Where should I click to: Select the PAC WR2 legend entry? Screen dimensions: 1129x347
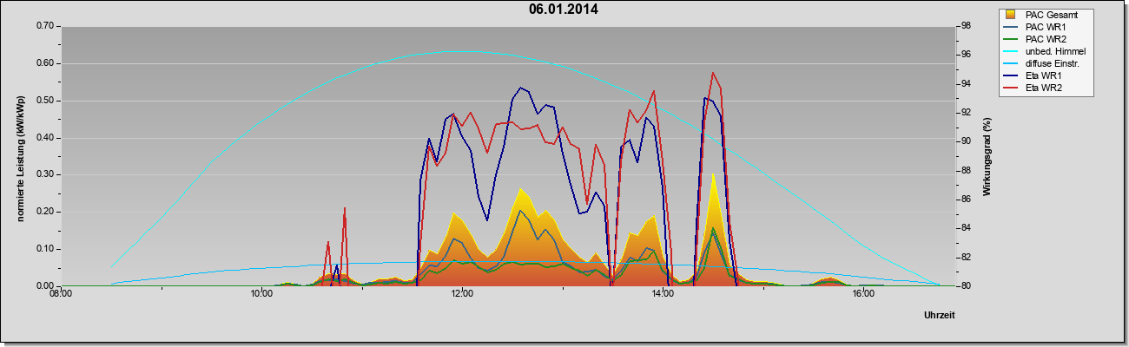click(1045, 39)
